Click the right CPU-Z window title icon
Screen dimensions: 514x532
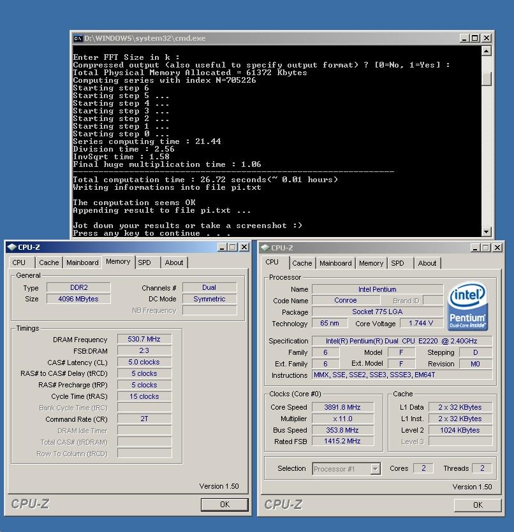(x=265, y=248)
